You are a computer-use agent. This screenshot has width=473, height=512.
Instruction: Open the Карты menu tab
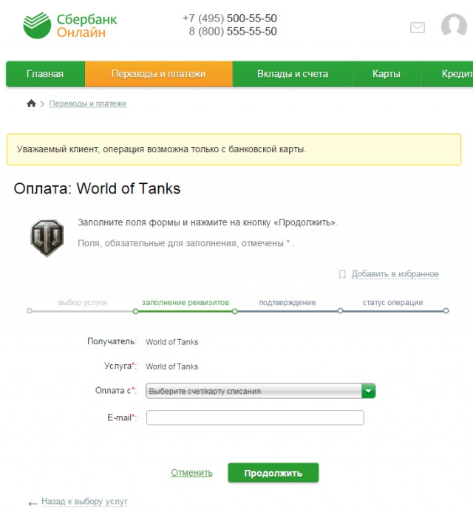point(386,74)
